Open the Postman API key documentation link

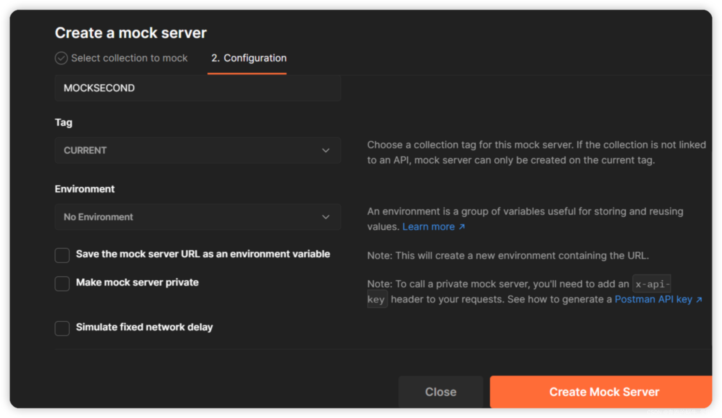tap(653, 299)
